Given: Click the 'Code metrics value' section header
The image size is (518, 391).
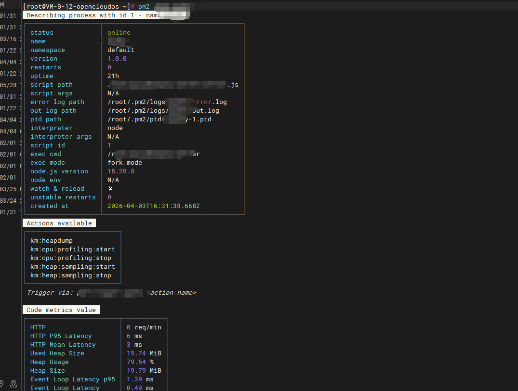Looking at the screenshot, I should 61,310.
